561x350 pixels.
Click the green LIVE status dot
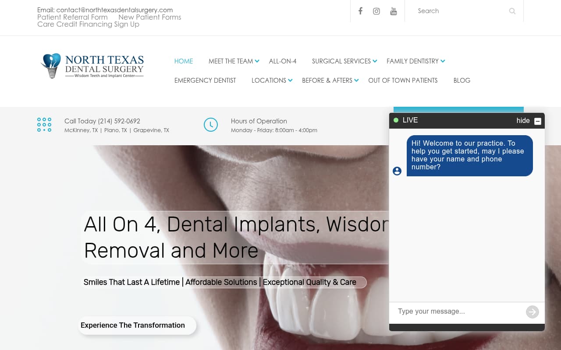pyautogui.click(x=396, y=120)
